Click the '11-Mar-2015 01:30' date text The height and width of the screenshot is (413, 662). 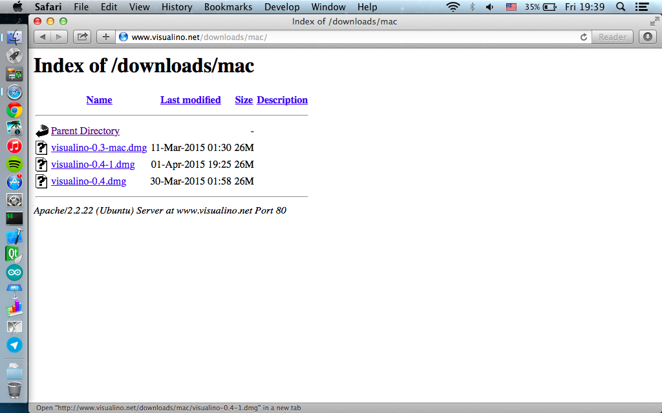click(191, 148)
